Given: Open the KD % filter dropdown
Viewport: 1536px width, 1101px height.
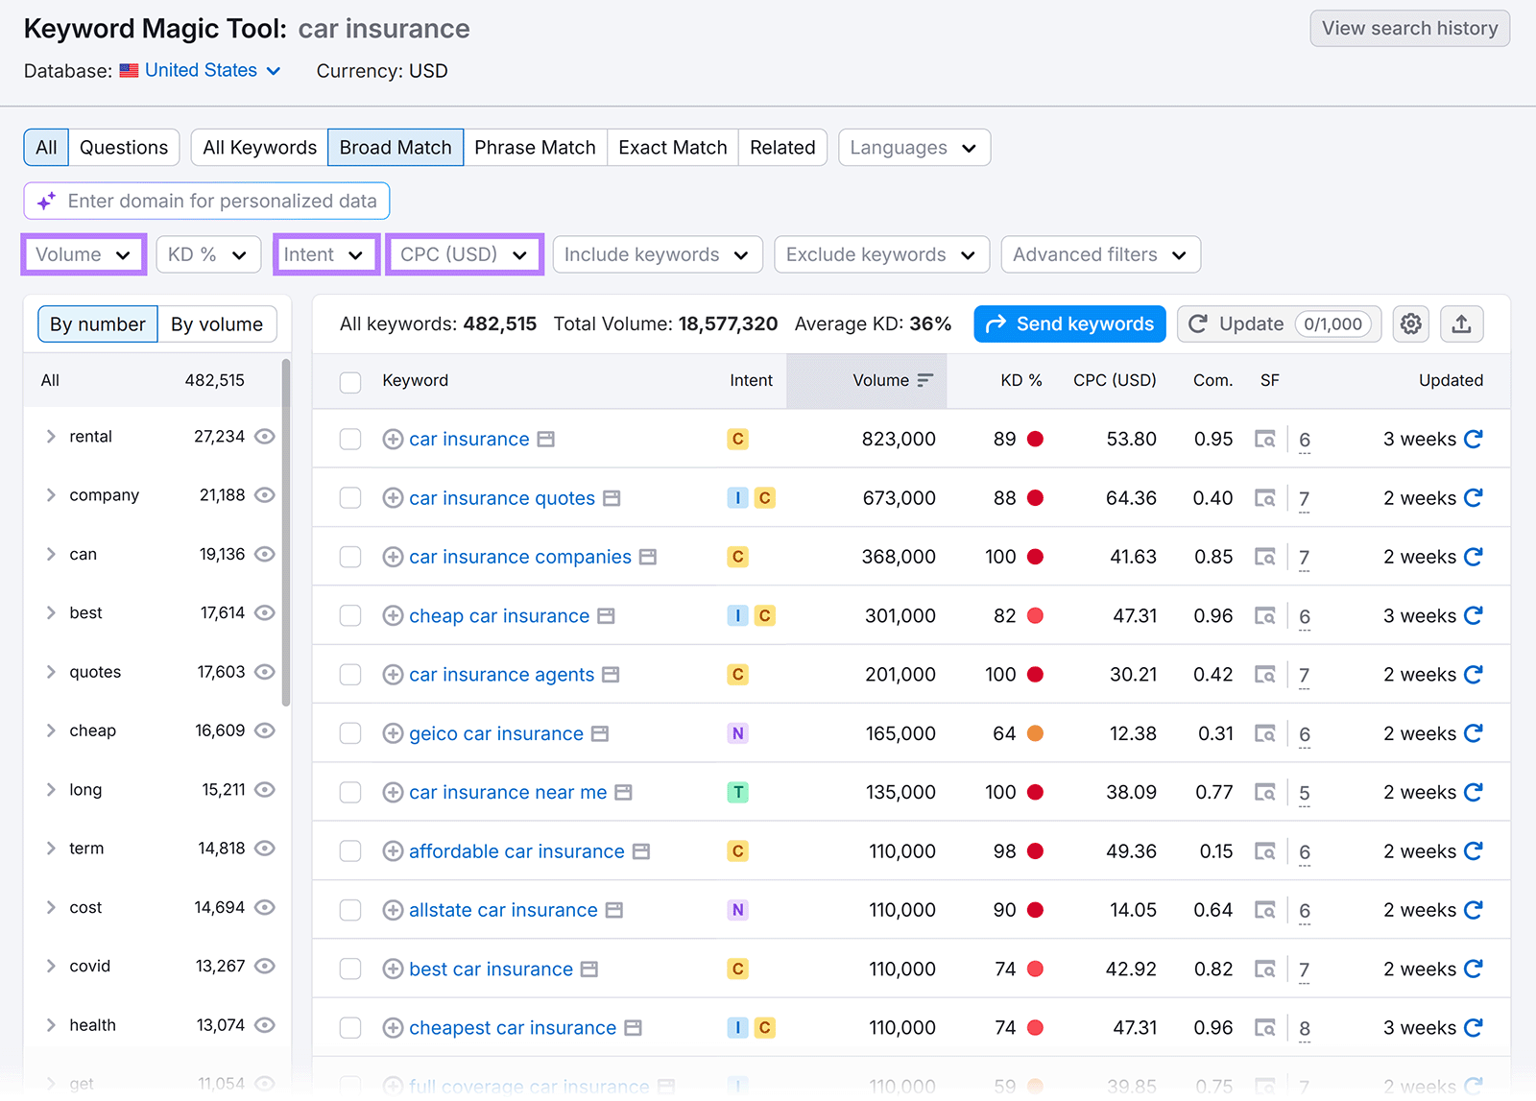Looking at the screenshot, I should pyautogui.click(x=208, y=254).
